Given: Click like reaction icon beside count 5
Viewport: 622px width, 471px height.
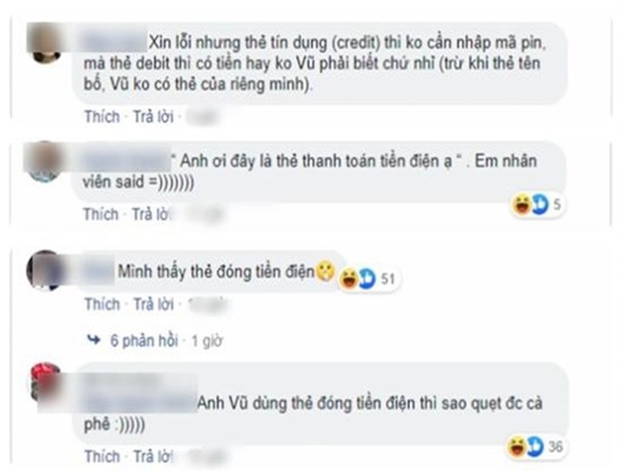Looking at the screenshot, I should click(x=539, y=205).
